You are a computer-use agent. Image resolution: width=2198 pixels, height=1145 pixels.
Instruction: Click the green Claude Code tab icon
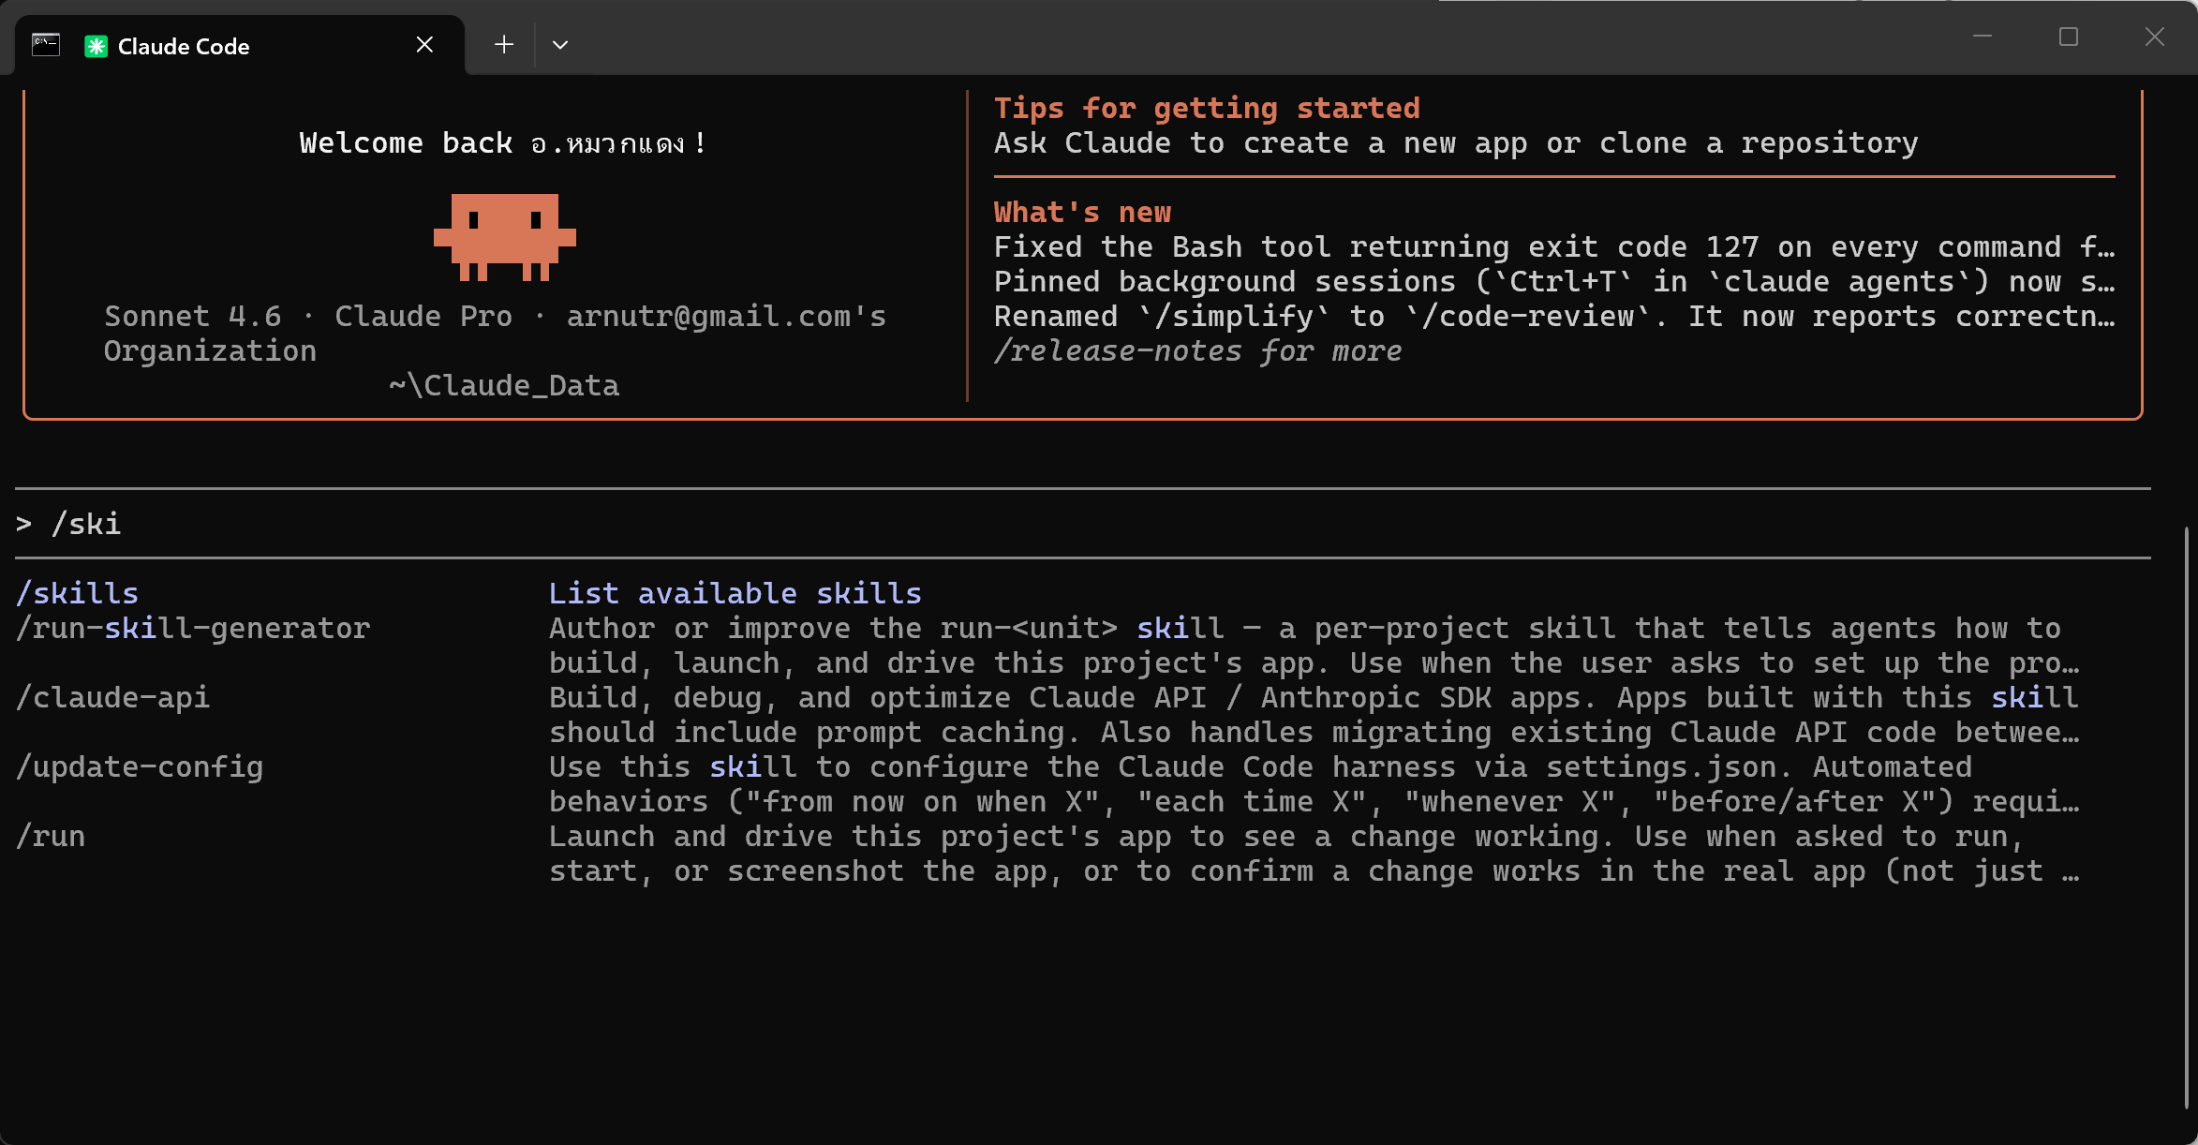pyautogui.click(x=96, y=46)
